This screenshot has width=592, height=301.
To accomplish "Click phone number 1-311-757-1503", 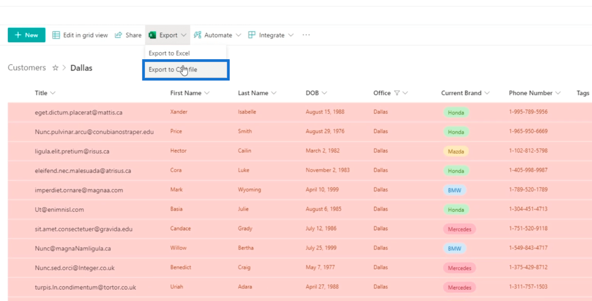I will 528,286.
